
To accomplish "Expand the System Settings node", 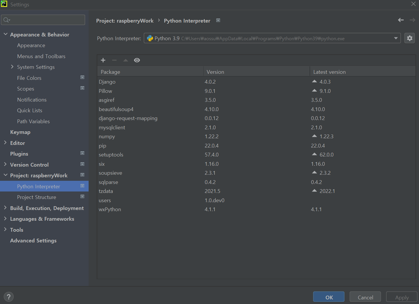I will (12, 67).
